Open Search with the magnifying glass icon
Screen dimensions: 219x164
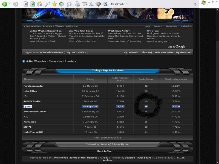47,4
